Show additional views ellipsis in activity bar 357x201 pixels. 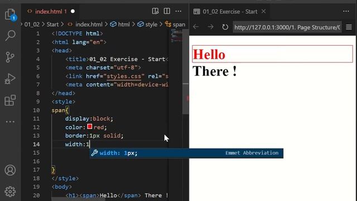pos(10,122)
